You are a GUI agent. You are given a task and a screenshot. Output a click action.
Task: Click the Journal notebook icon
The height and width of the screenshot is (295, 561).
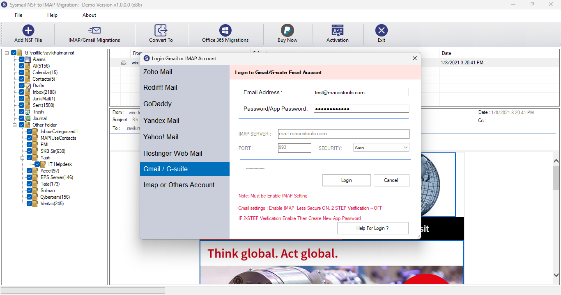(28, 118)
